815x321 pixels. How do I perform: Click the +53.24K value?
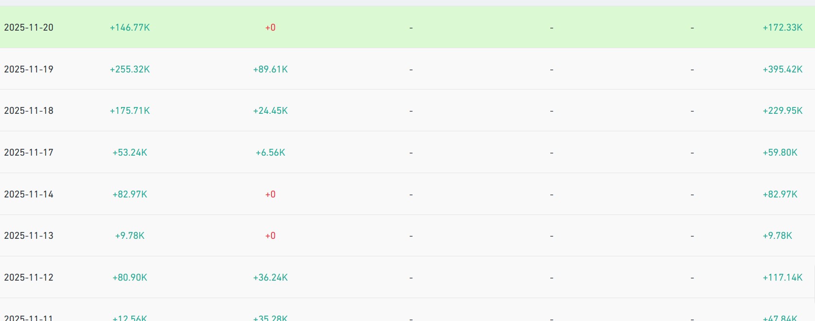[x=130, y=153]
